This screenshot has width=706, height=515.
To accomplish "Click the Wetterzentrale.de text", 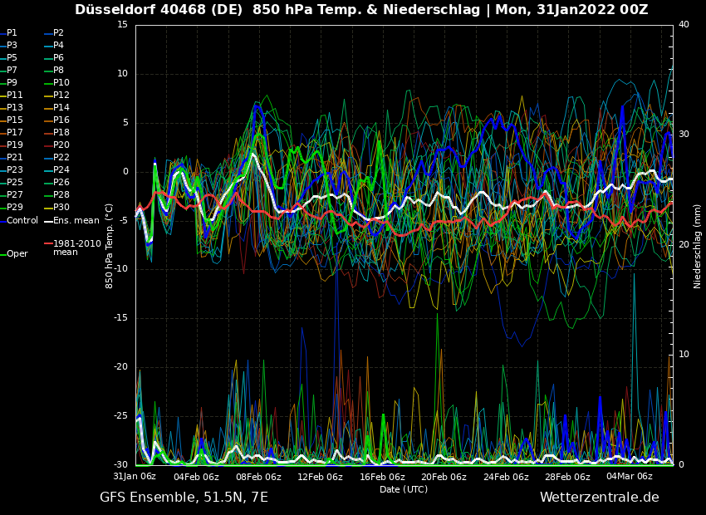I will click(x=599, y=497).
